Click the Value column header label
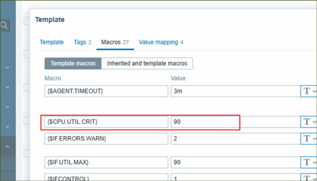This screenshot has height=181, width=317. pos(178,78)
